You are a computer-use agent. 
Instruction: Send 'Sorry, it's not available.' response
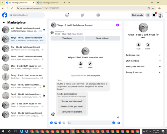[x=72, y=112]
